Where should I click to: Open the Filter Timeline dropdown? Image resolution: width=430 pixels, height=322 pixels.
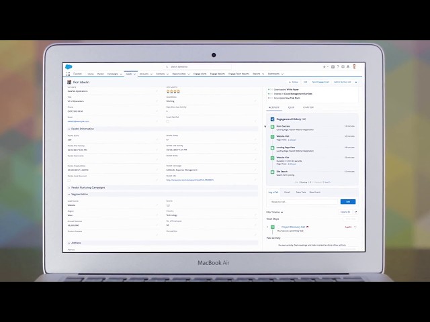pyautogui.click(x=275, y=212)
